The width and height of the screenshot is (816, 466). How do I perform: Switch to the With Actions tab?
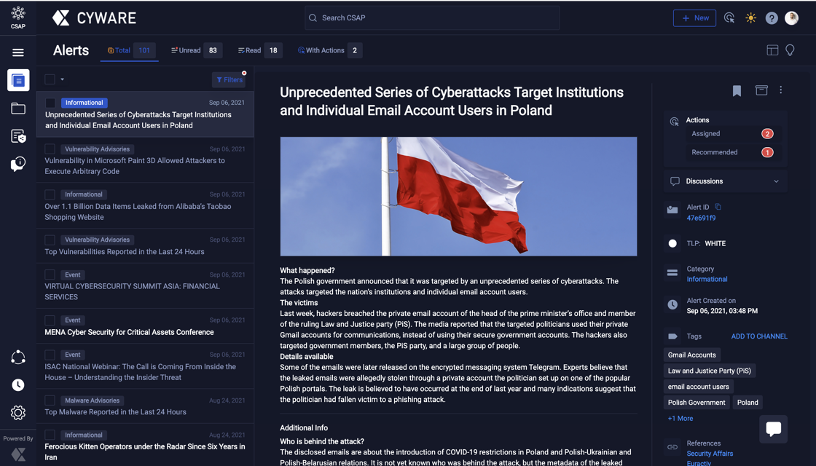click(x=329, y=50)
